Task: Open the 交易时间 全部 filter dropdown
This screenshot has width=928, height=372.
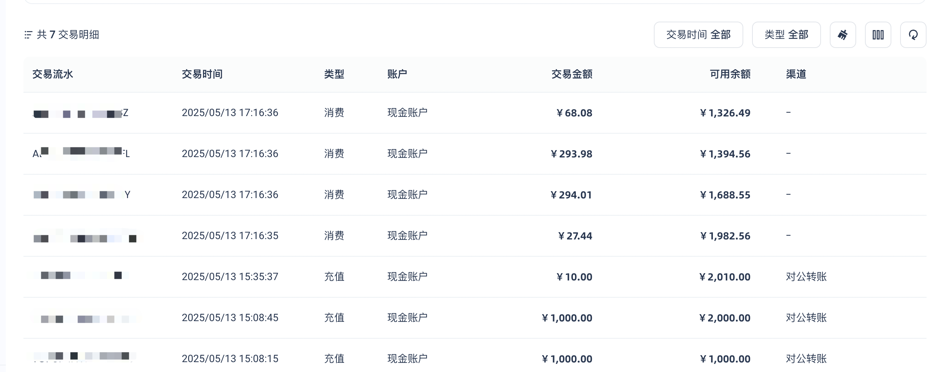Action: pos(698,35)
